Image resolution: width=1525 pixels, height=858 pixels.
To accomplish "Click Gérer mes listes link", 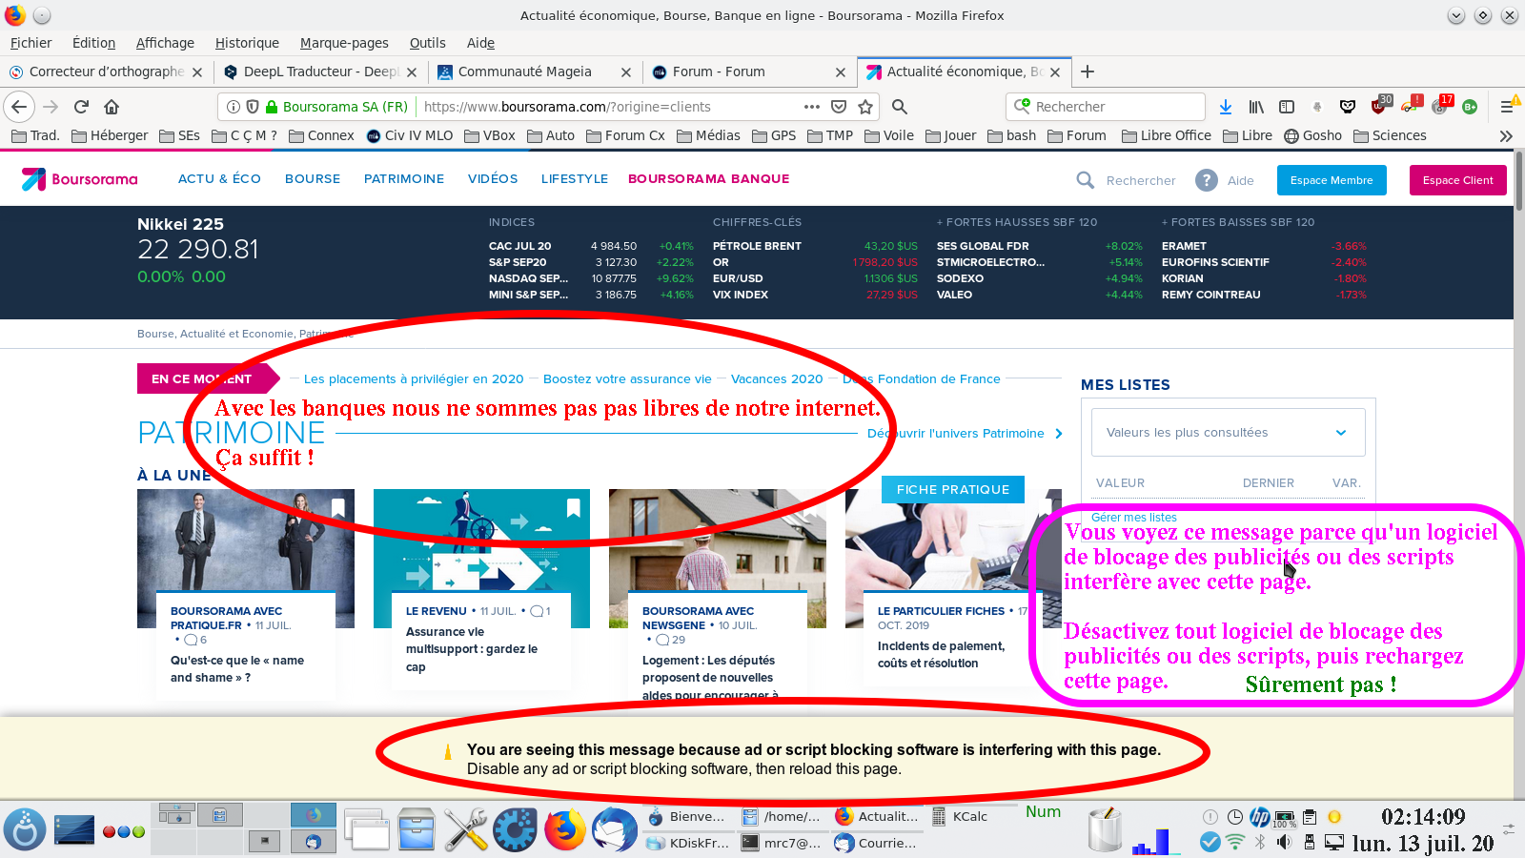I will 1134,517.
